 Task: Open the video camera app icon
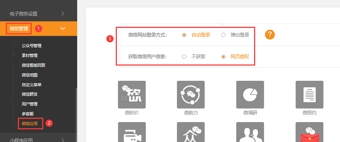[132, 132]
